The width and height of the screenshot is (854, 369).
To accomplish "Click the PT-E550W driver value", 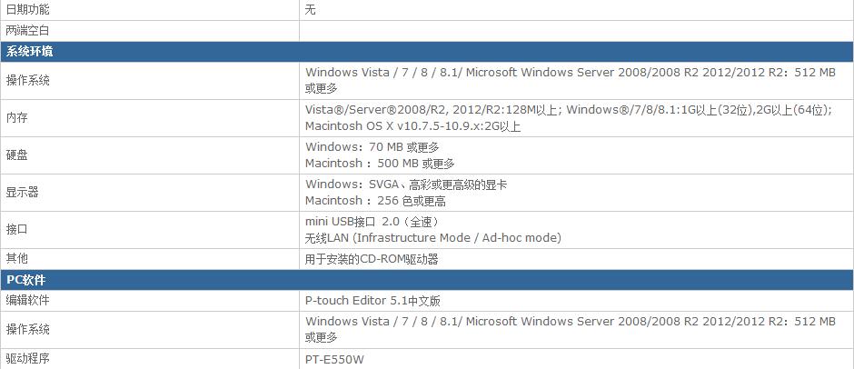I will pos(334,359).
